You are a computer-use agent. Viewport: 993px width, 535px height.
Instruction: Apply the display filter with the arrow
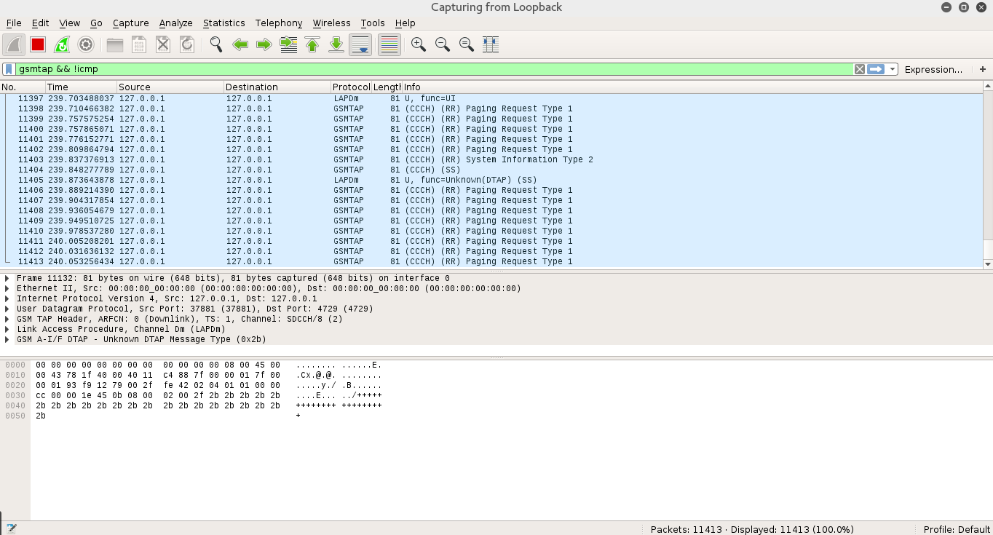click(x=876, y=69)
